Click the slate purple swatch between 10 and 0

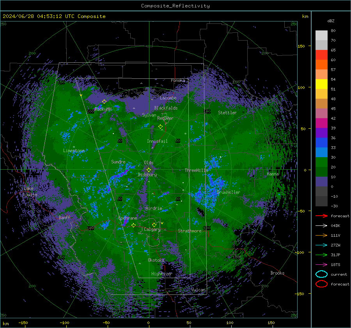tap(321, 182)
